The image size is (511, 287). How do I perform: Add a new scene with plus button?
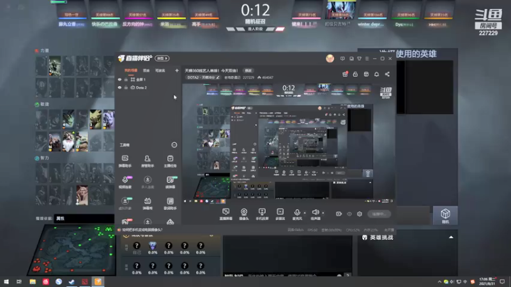pos(177,70)
